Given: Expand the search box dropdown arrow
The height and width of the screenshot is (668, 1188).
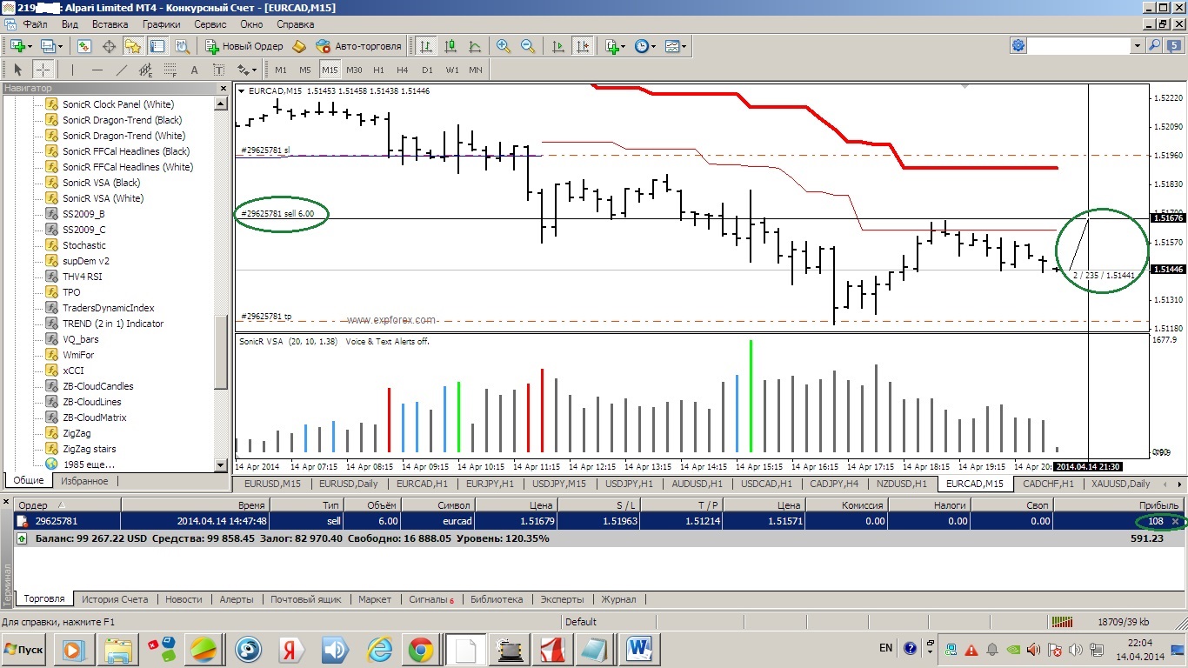Looking at the screenshot, I should pyautogui.click(x=1138, y=45).
